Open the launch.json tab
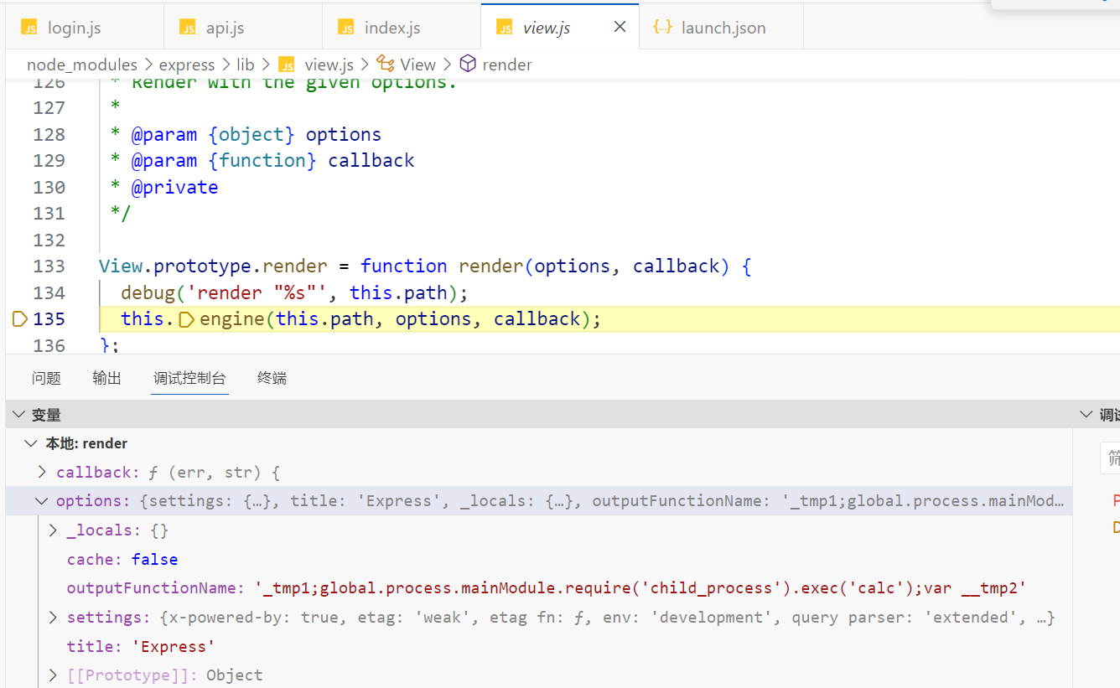Viewport: 1120px width, 688px height. pyautogui.click(x=721, y=28)
